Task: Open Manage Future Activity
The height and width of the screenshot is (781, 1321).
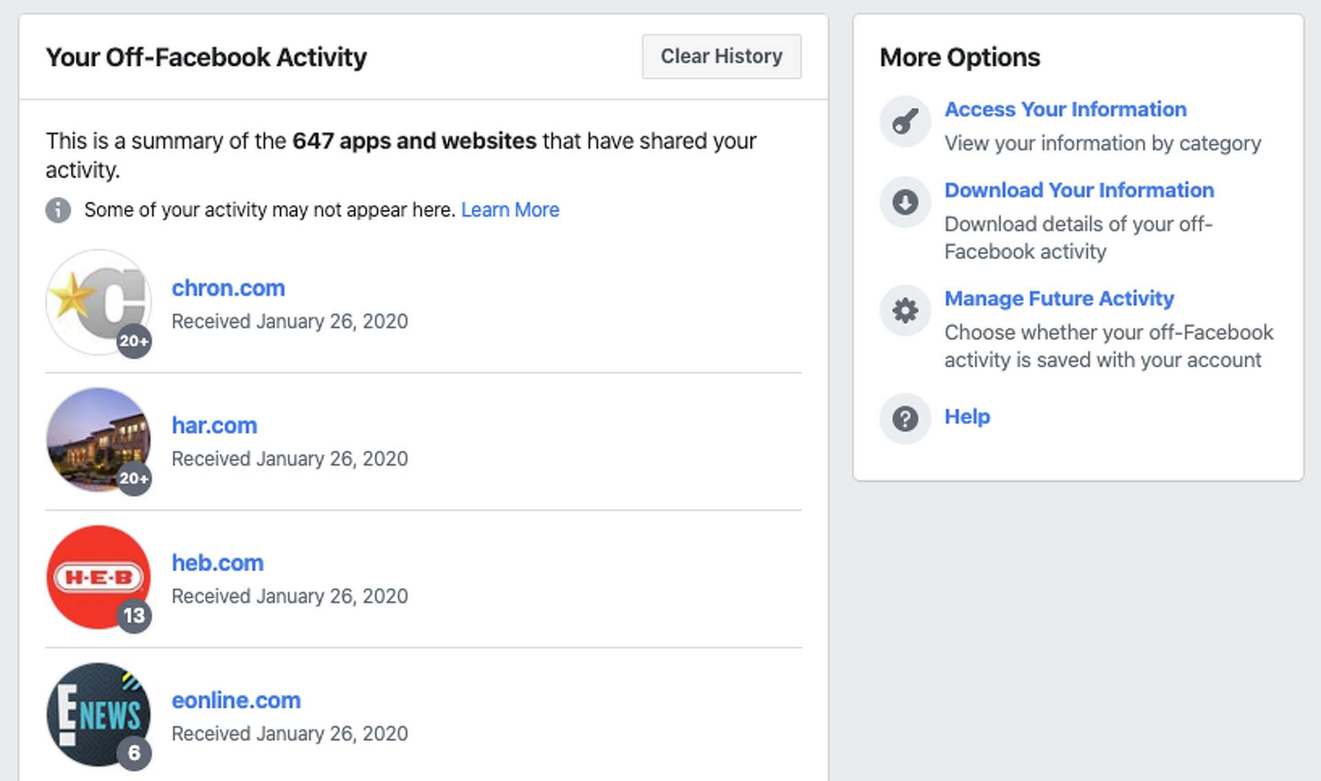Action: tap(1060, 299)
